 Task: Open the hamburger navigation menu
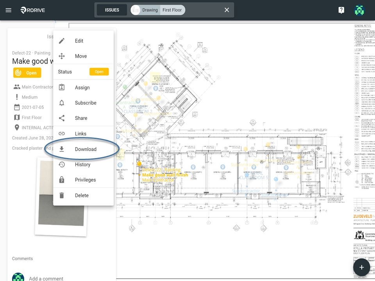click(x=9, y=10)
